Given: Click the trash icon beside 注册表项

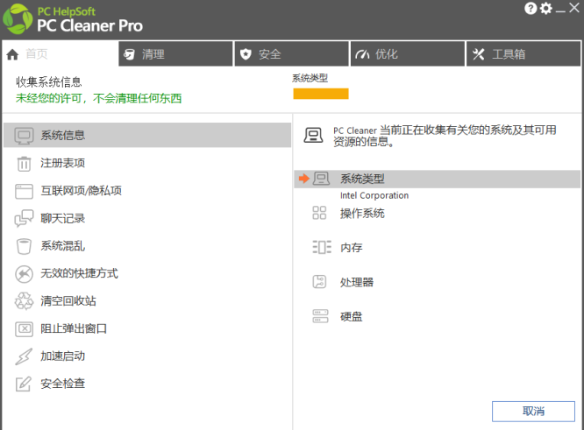Looking at the screenshot, I should [24, 163].
